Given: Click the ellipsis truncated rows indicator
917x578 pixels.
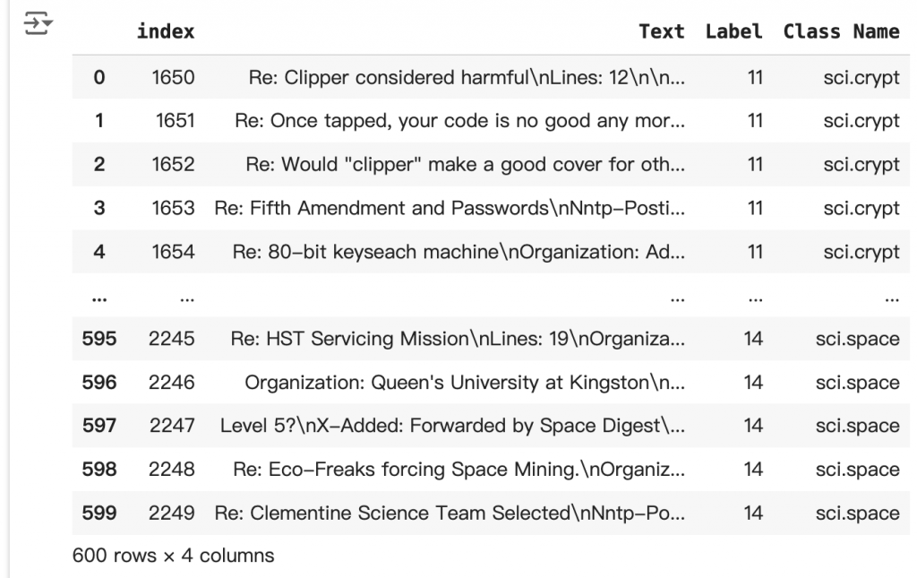Looking at the screenshot, I should [99, 298].
